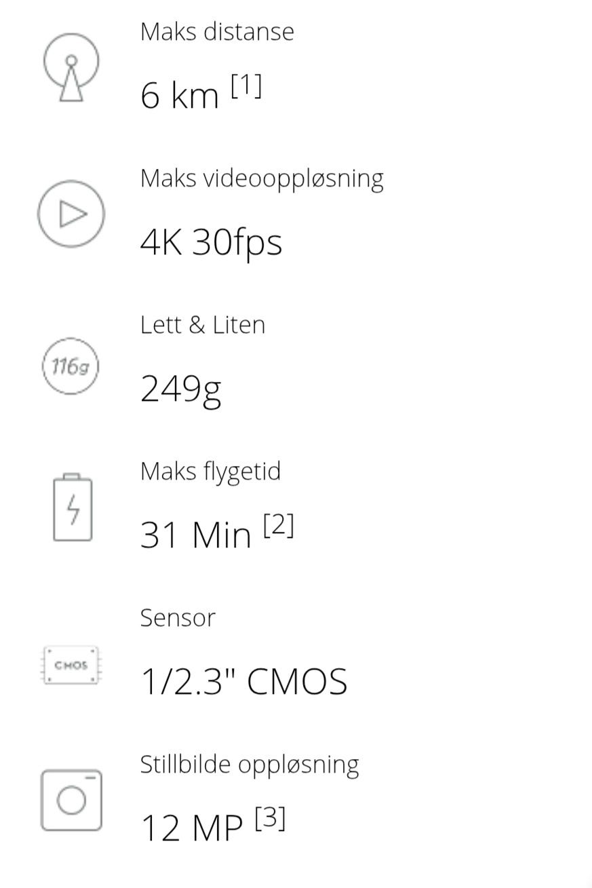
Task: Click the antenna max distance icon
Action: pos(71,68)
